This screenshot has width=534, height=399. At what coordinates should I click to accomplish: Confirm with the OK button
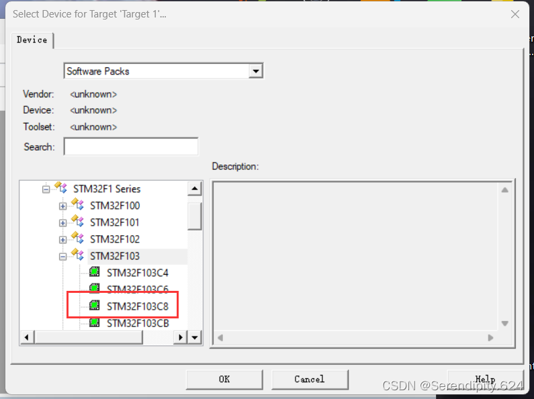[x=224, y=380]
